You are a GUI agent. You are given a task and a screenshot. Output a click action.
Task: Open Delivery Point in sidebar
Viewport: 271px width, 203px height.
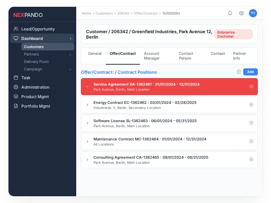[36, 62]
